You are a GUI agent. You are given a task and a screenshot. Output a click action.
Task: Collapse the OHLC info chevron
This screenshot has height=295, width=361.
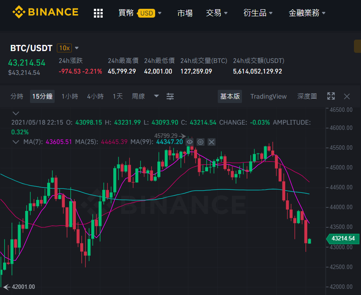tap(16, 113)
